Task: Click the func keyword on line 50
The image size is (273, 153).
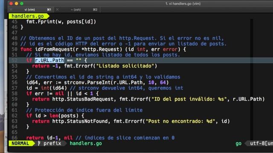Action: point(26,49)
